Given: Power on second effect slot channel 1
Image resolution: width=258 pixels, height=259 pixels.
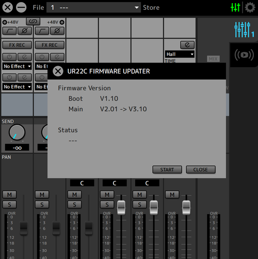Looking at the screenshot, I should pos(10,77).
